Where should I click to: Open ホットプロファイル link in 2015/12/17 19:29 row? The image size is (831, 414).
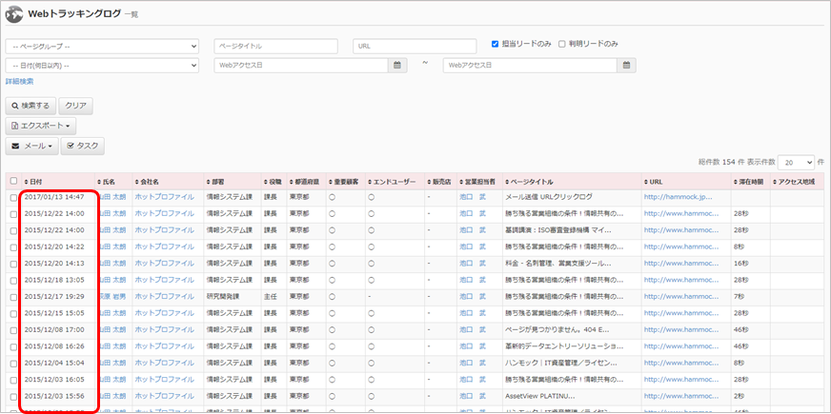tap(164, 296)
